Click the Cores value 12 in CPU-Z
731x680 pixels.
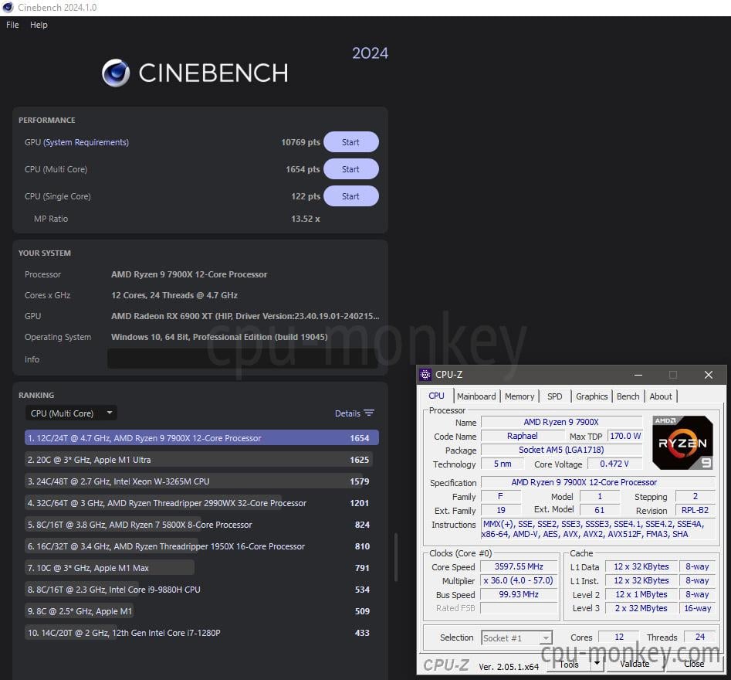(618, 637)
